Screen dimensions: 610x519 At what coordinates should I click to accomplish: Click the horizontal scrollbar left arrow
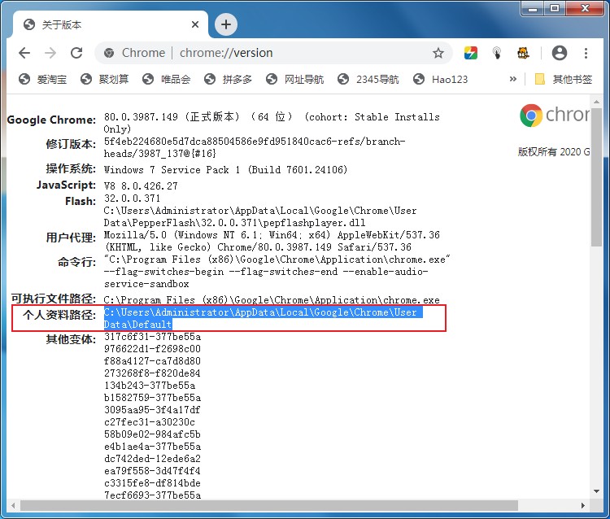[x=13, y=506]
